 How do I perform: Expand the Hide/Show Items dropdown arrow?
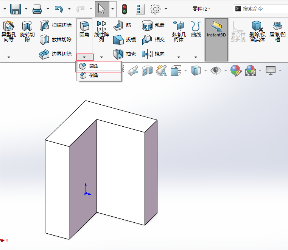pyautogui.click(x=226, y=71)
